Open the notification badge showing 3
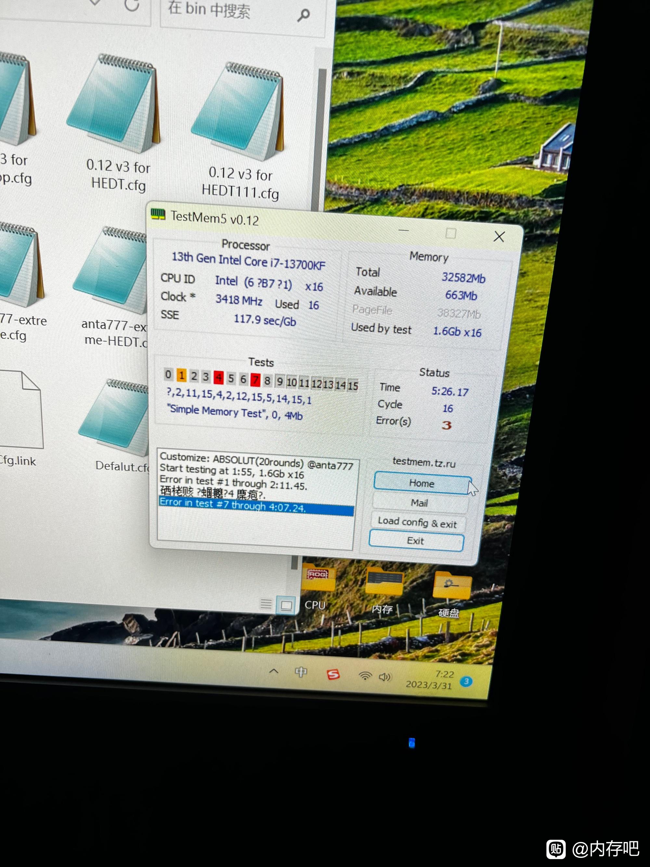This screenshot has width=650, height=867. pyautogui.click(x=466, y=682)
